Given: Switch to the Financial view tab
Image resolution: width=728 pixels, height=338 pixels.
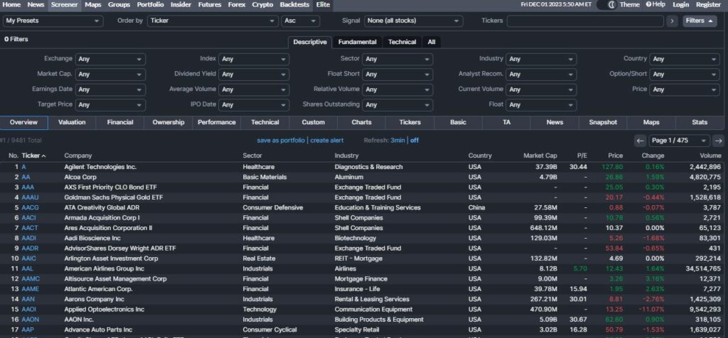Looking at the screenshot, I should [x=120, y=122].
